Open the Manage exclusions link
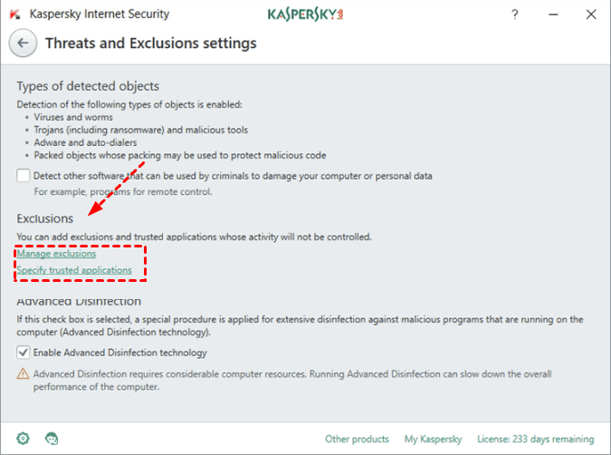The height and width of the screenshot is (455, 611). click(x=56, y=254)
